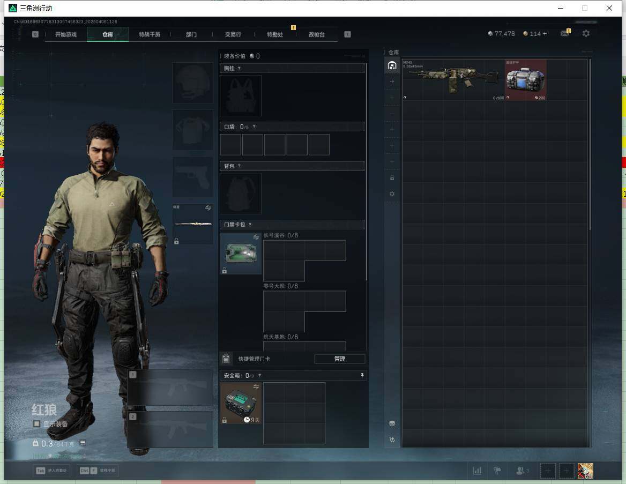This screenshot has width=626, height=484.
Task: Click the empty body armor slot
Action: 192,130
